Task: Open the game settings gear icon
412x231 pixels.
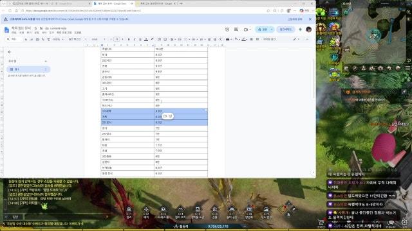Action: 404,223
